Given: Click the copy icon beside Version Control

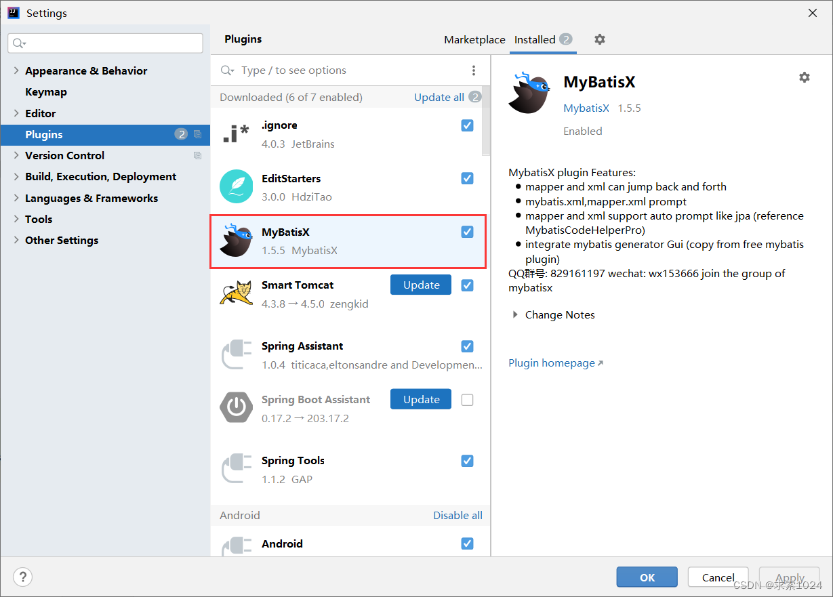Looking at the screenshot, I should 197,155.
